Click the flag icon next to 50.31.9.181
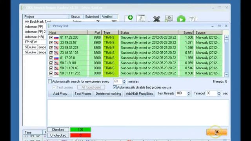 coord(56,63)
